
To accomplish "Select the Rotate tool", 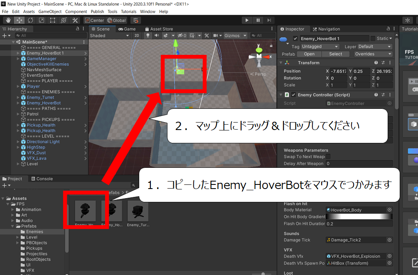I will 30,20.
